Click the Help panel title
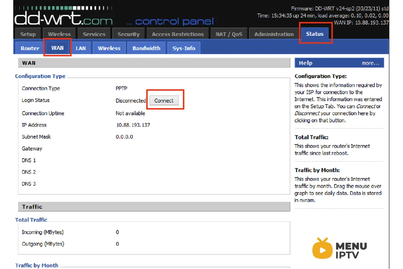 (305, 63)
